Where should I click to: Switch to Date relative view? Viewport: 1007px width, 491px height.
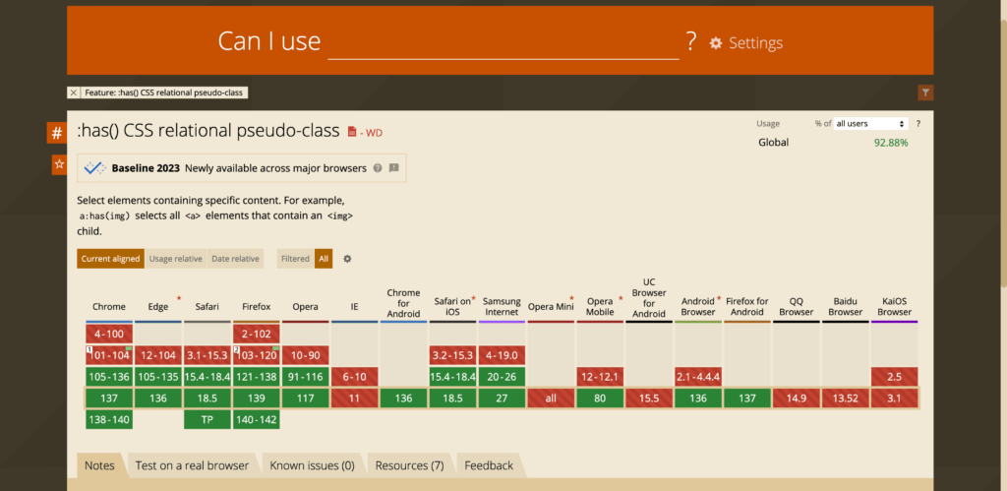(235, 259)
